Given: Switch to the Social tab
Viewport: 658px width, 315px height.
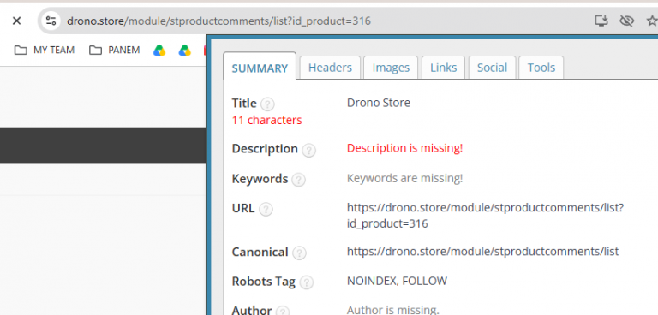Looking at the screenshot, I should tap(492, 68).
